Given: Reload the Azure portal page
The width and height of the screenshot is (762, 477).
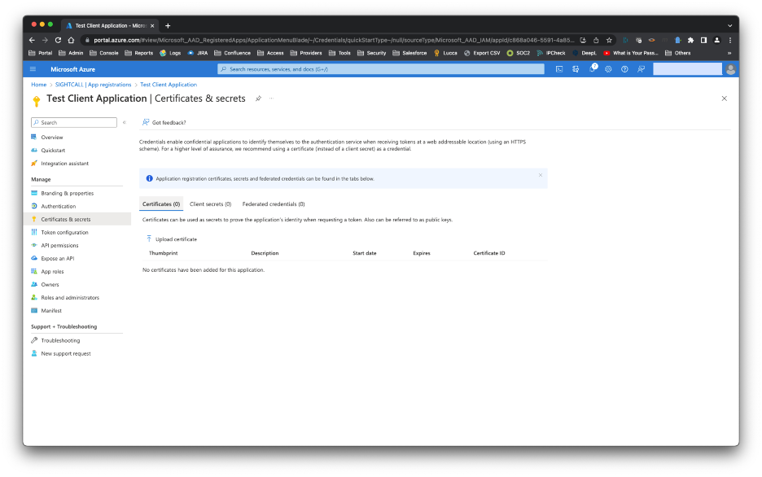Looking at the screenshot, I should [x=58, y=40].
